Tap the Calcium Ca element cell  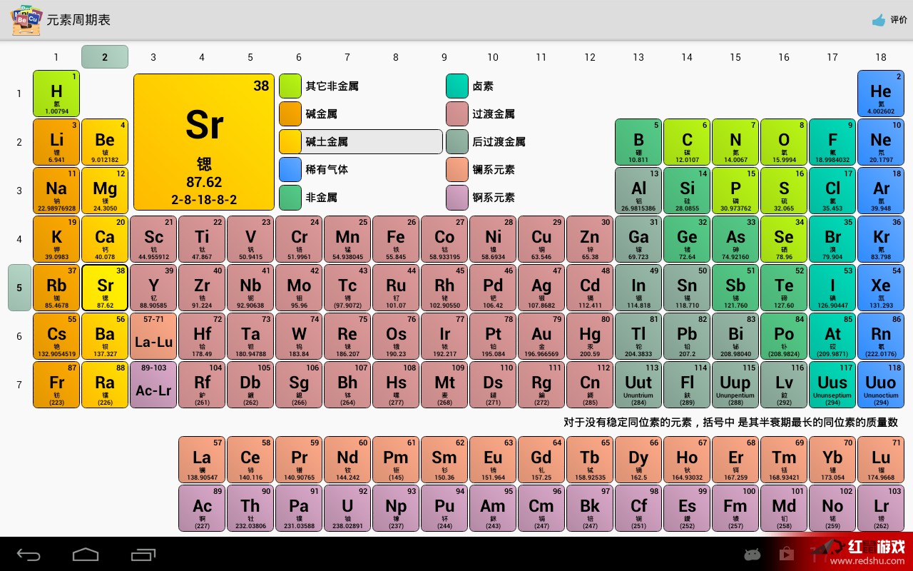coord(105,239)
